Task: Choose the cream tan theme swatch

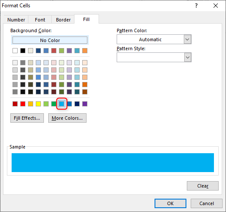Action: [31, 51]
